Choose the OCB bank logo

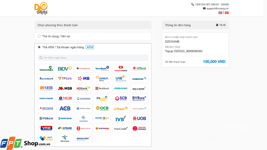coord(102,108)
